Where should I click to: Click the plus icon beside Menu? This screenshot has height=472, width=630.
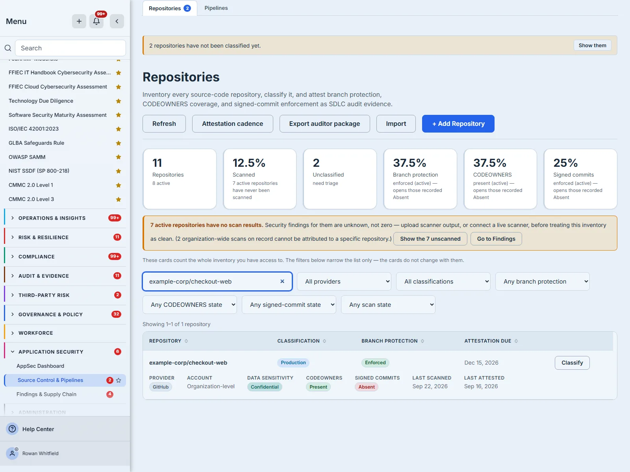point(79,21)
